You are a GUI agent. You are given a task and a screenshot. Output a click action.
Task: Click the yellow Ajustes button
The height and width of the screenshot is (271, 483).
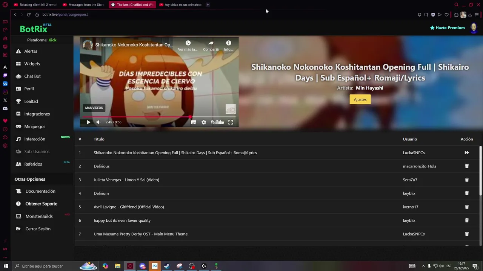point(360,99)
